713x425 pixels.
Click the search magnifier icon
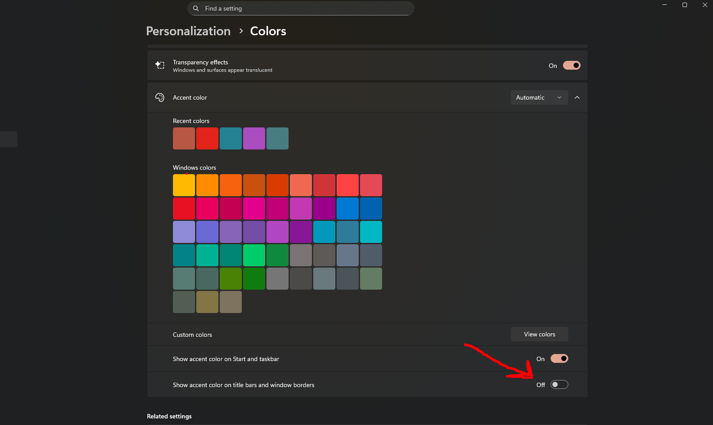[x=195, y=8]
